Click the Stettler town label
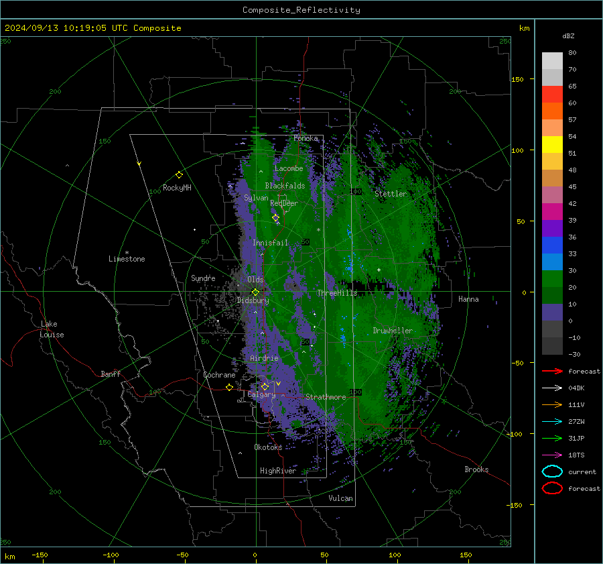Image resolution: width=603 pixels, height=564 pixels. tap(391, 194)
